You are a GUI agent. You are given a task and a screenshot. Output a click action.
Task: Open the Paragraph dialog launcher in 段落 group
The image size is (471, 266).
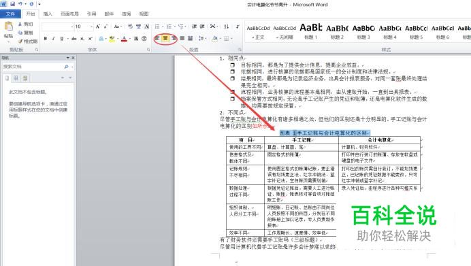point(240,50)
